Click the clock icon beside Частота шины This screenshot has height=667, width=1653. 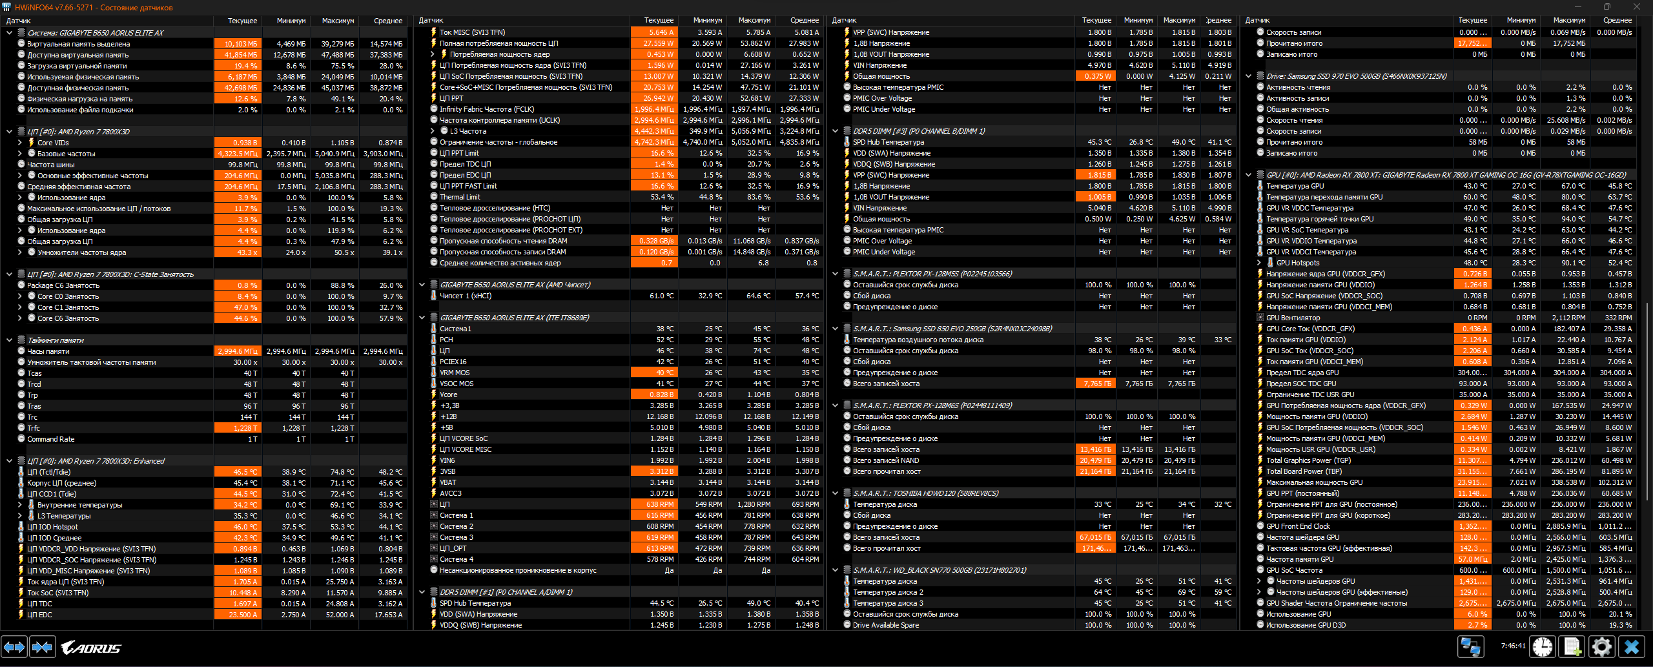[21, 165]
